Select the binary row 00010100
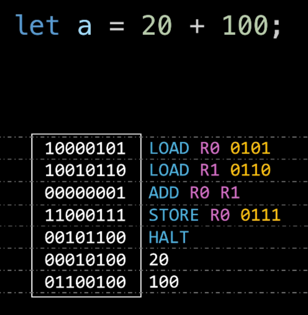The image size is (308, 315). [x=85, y=260]
